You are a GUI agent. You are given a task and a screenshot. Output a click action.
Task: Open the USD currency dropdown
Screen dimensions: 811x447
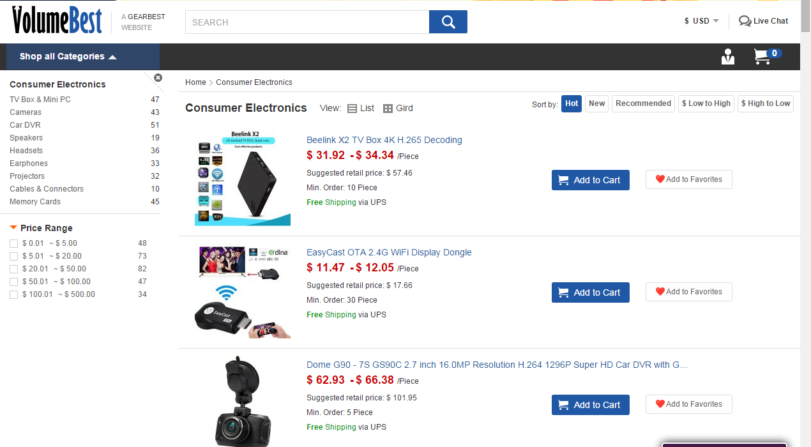[x=702, y=21]
